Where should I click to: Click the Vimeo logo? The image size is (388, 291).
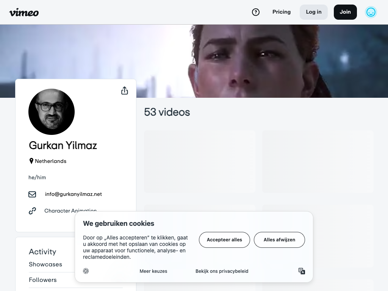click(24, 12)
